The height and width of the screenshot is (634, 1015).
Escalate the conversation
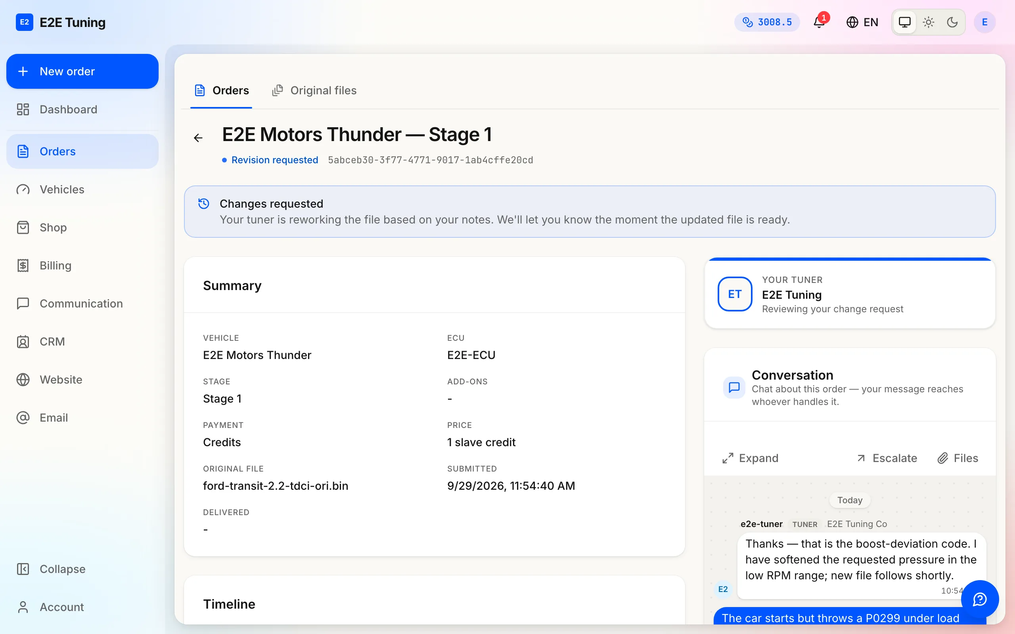tap(887, 458)
